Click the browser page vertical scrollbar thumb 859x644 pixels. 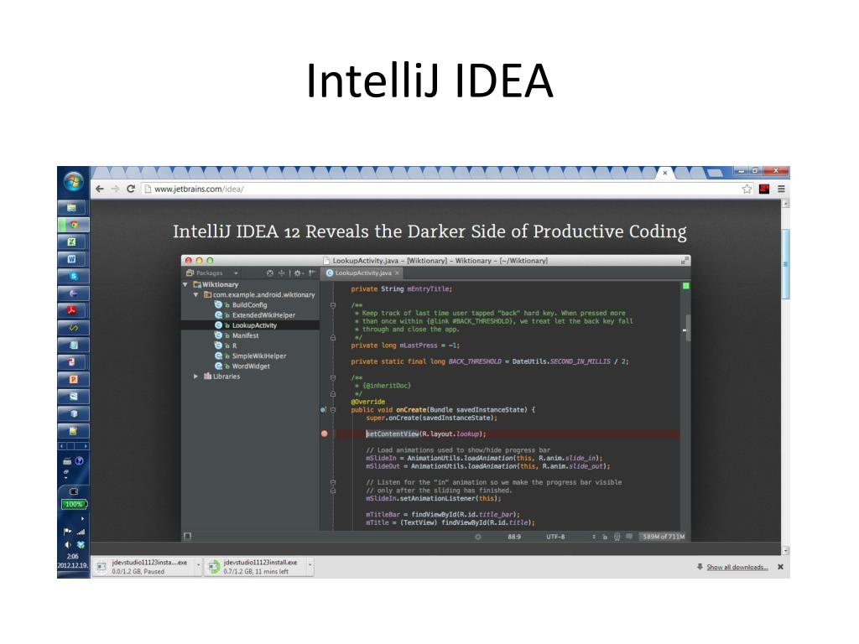tap(785, 264)
